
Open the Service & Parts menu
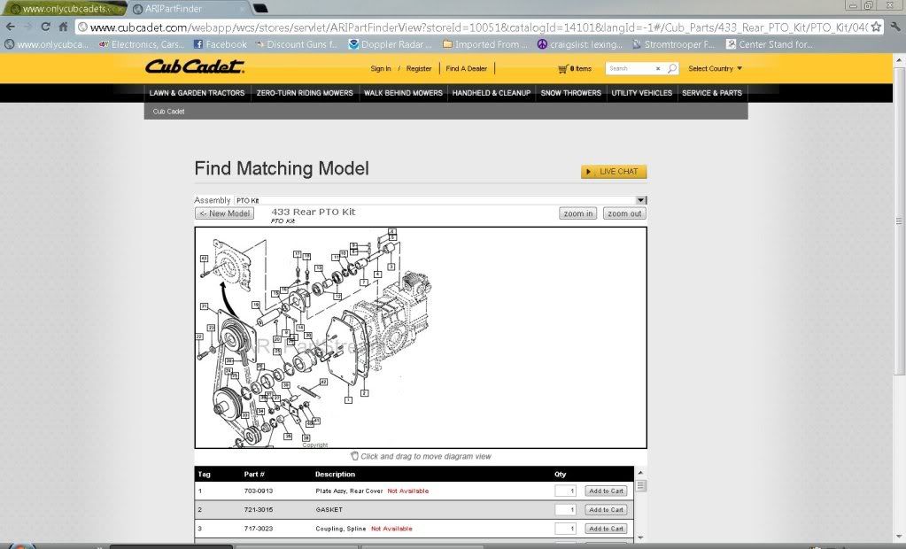(x=712, y=92)
